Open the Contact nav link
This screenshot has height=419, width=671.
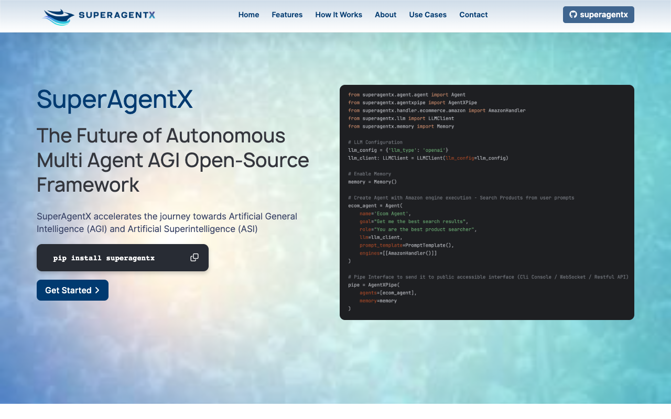473,15
